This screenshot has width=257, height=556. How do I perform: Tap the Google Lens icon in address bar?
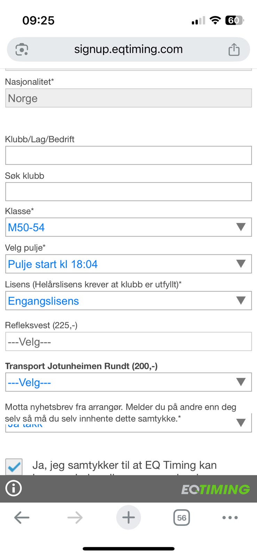pos(22,49)
